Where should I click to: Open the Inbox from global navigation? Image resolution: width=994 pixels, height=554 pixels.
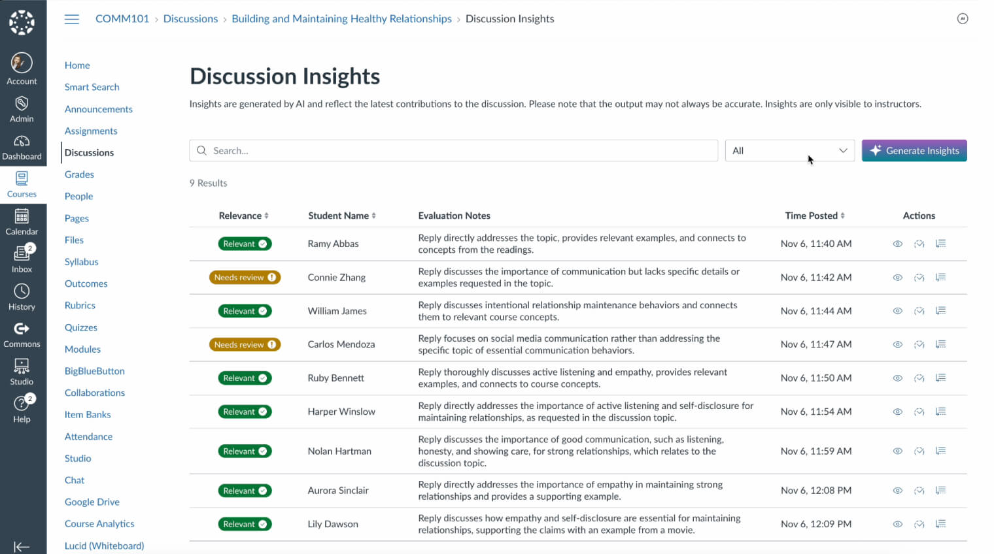22,259
